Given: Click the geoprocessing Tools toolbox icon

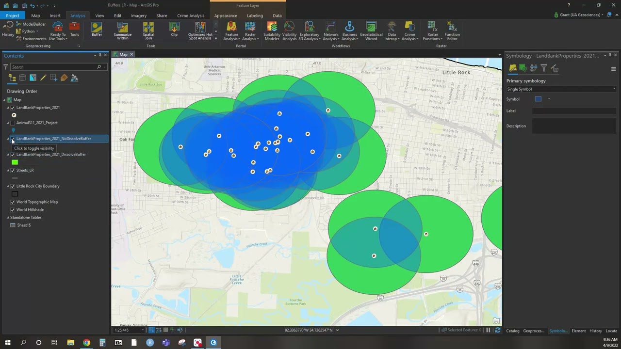Looking at the screenshot, I should (x=74, y=29).
